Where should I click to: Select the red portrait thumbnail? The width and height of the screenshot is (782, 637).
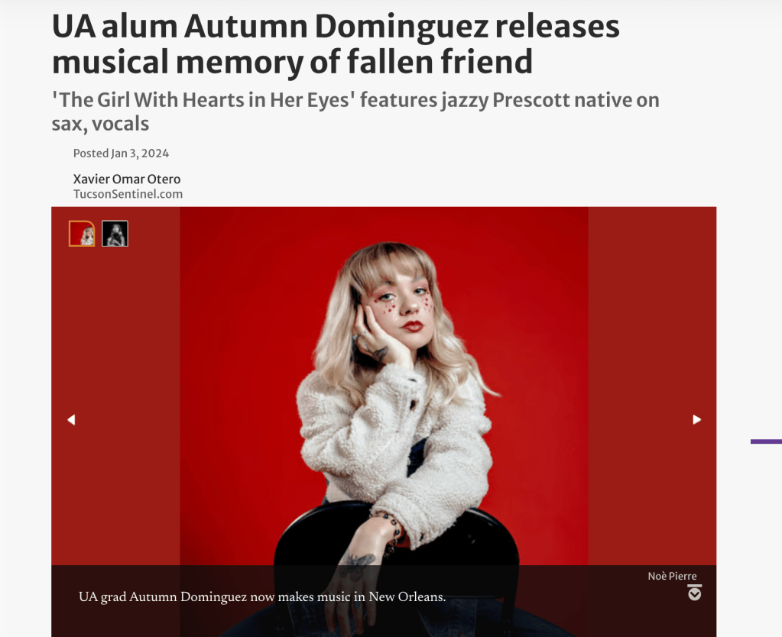[82, 233]
